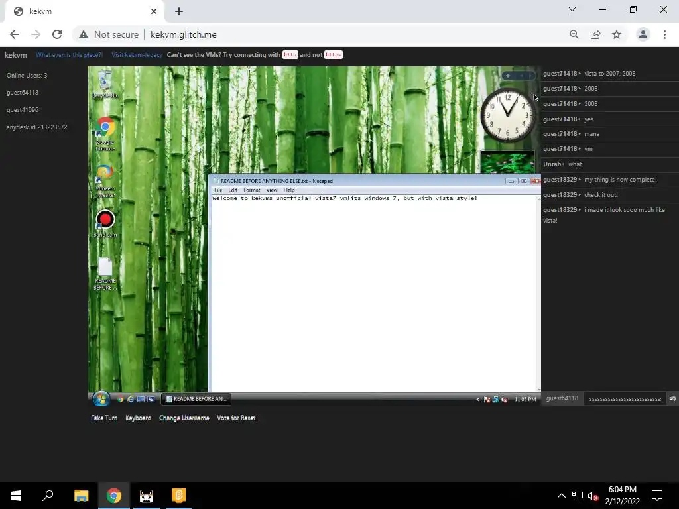Open the View menu in Notepad
Viewport: 679px width, 509px height.
pos(271,190)
